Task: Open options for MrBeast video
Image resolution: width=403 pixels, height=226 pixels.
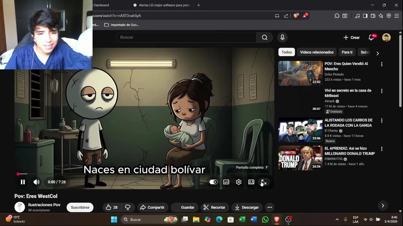Action: [x=382, y=91]
